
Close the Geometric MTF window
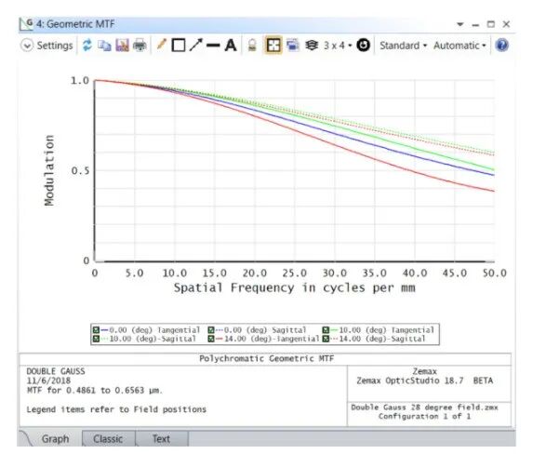pyautogui.click(x=506, y=24)
